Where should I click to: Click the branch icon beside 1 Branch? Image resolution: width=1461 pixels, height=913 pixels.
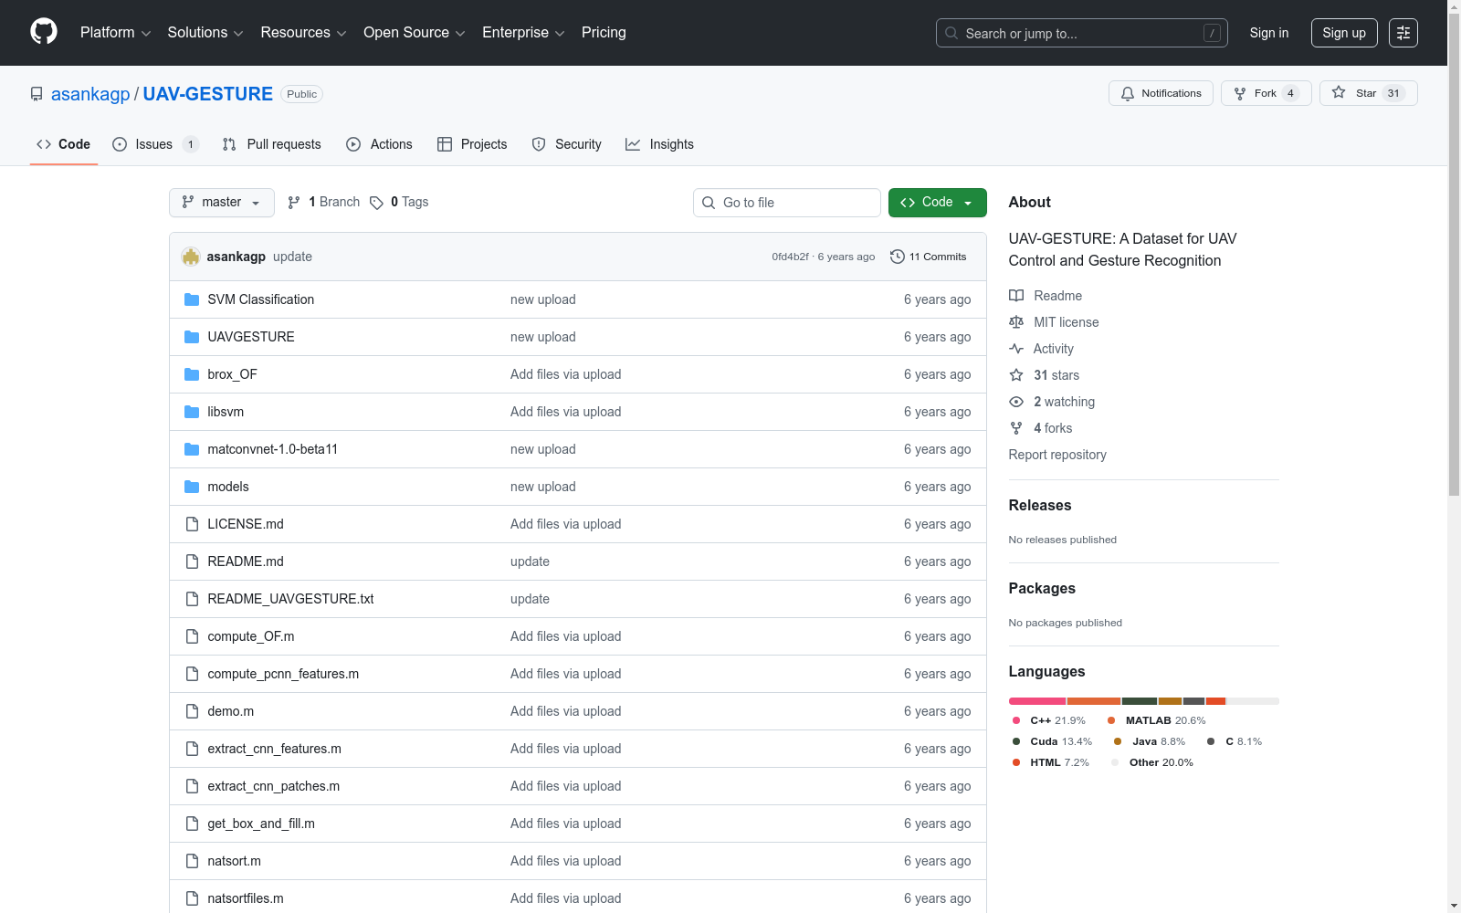click(x=294, y=203)
